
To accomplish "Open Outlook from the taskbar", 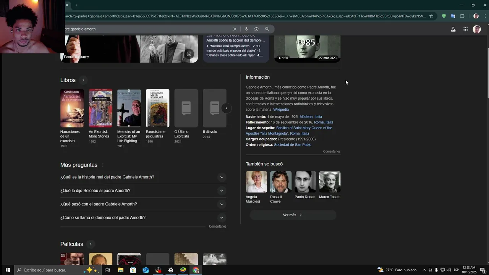I will (146, 270).
